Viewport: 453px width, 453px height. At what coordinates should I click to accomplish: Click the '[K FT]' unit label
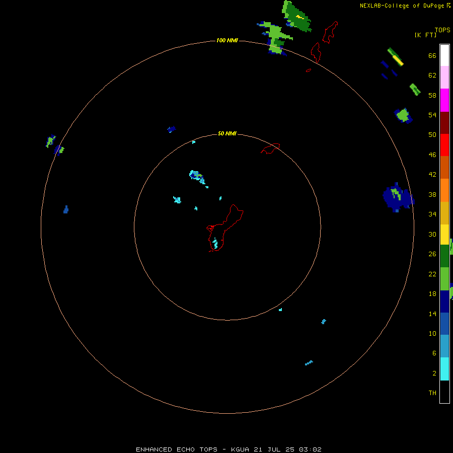click(x=425, y=35)
